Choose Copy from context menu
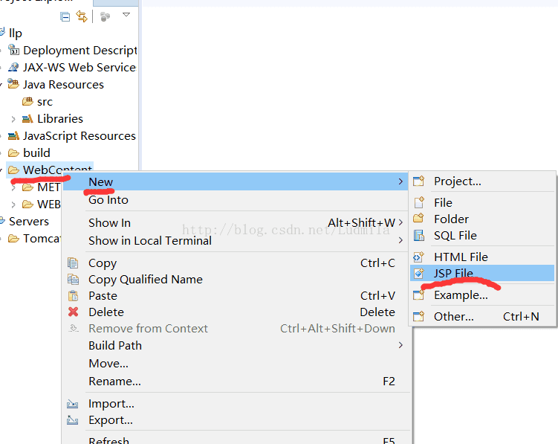The image size is (558, 444). 236,263
